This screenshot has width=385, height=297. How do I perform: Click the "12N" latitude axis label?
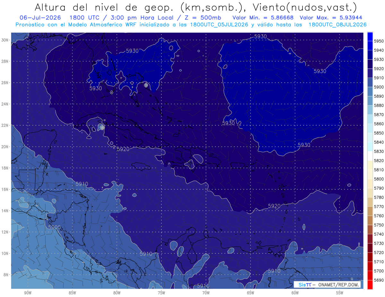click(x=5, y=232)
